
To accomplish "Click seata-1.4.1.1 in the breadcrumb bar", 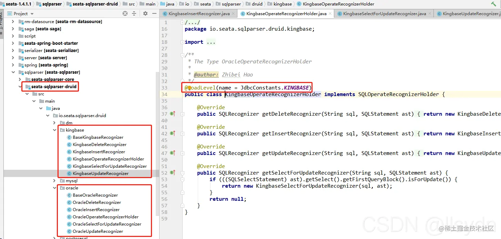I will pyautogui.click(x=18, y=4).
